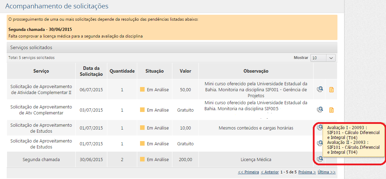Viewport: 386px width, 179px height.
Task: Click the Valor column header
Action: pos(185,71)
